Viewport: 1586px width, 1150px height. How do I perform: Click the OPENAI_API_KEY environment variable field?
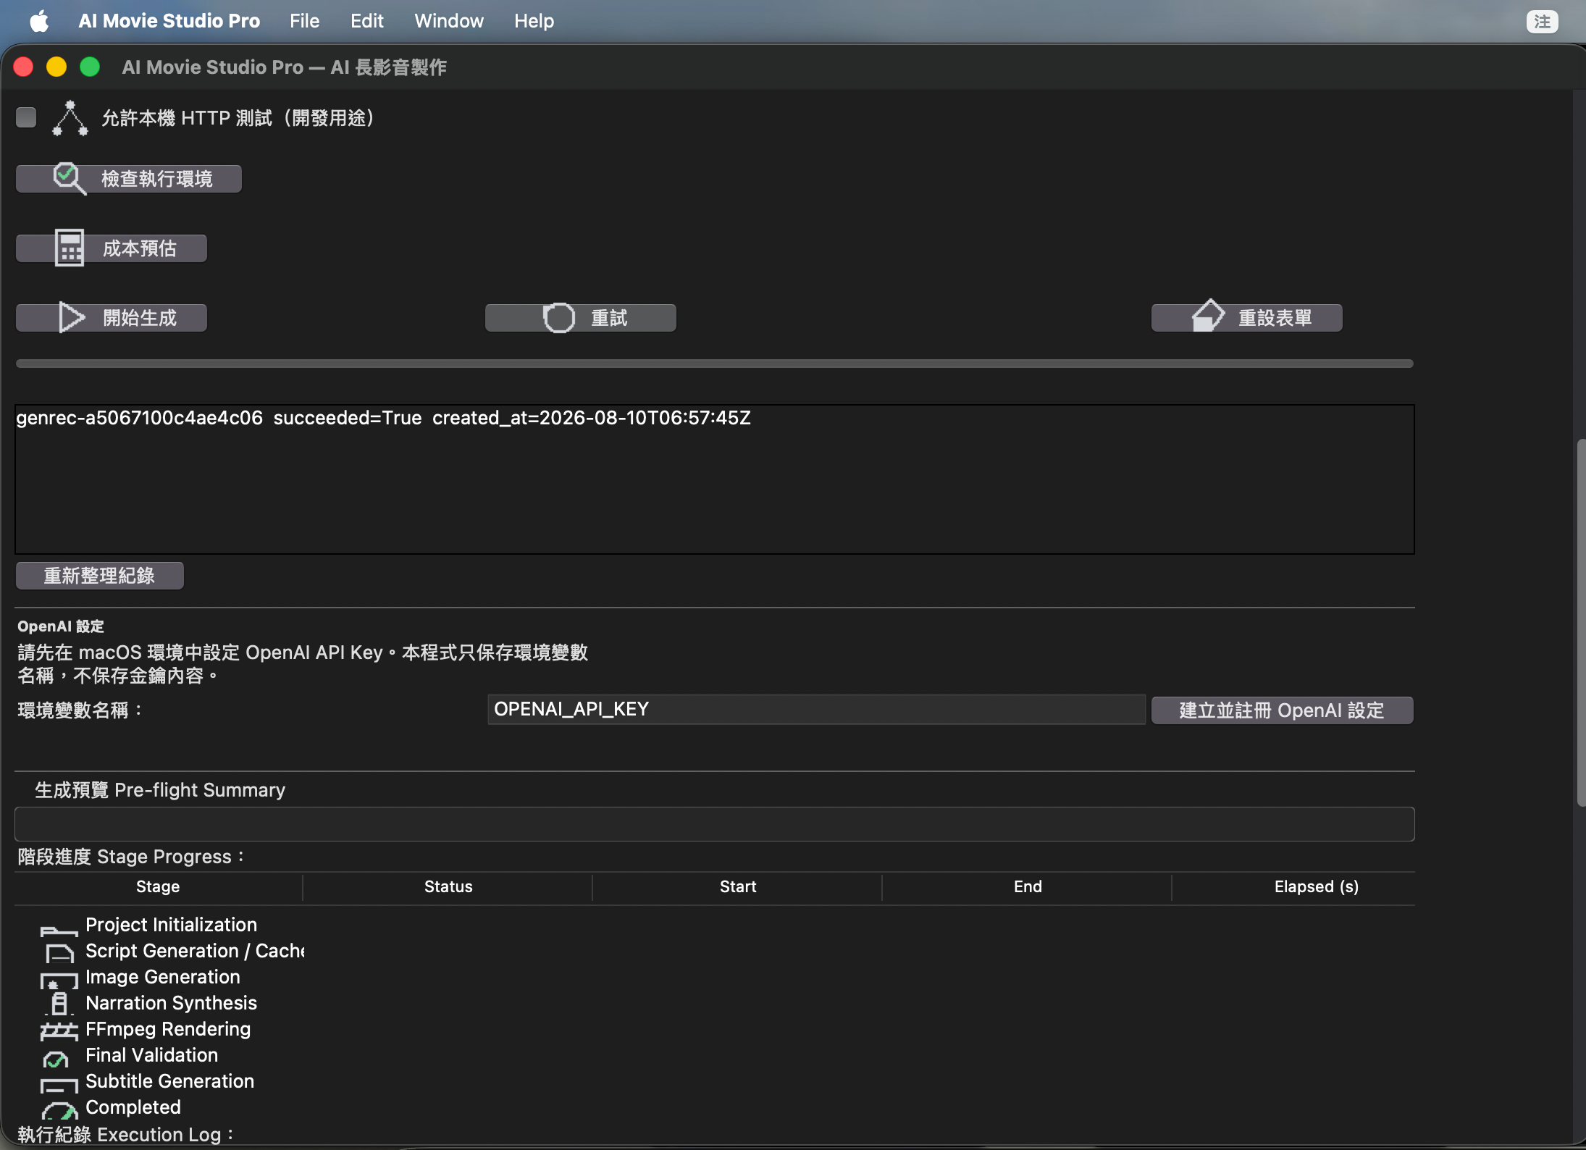pyautogui.click(x=816, y=710)
